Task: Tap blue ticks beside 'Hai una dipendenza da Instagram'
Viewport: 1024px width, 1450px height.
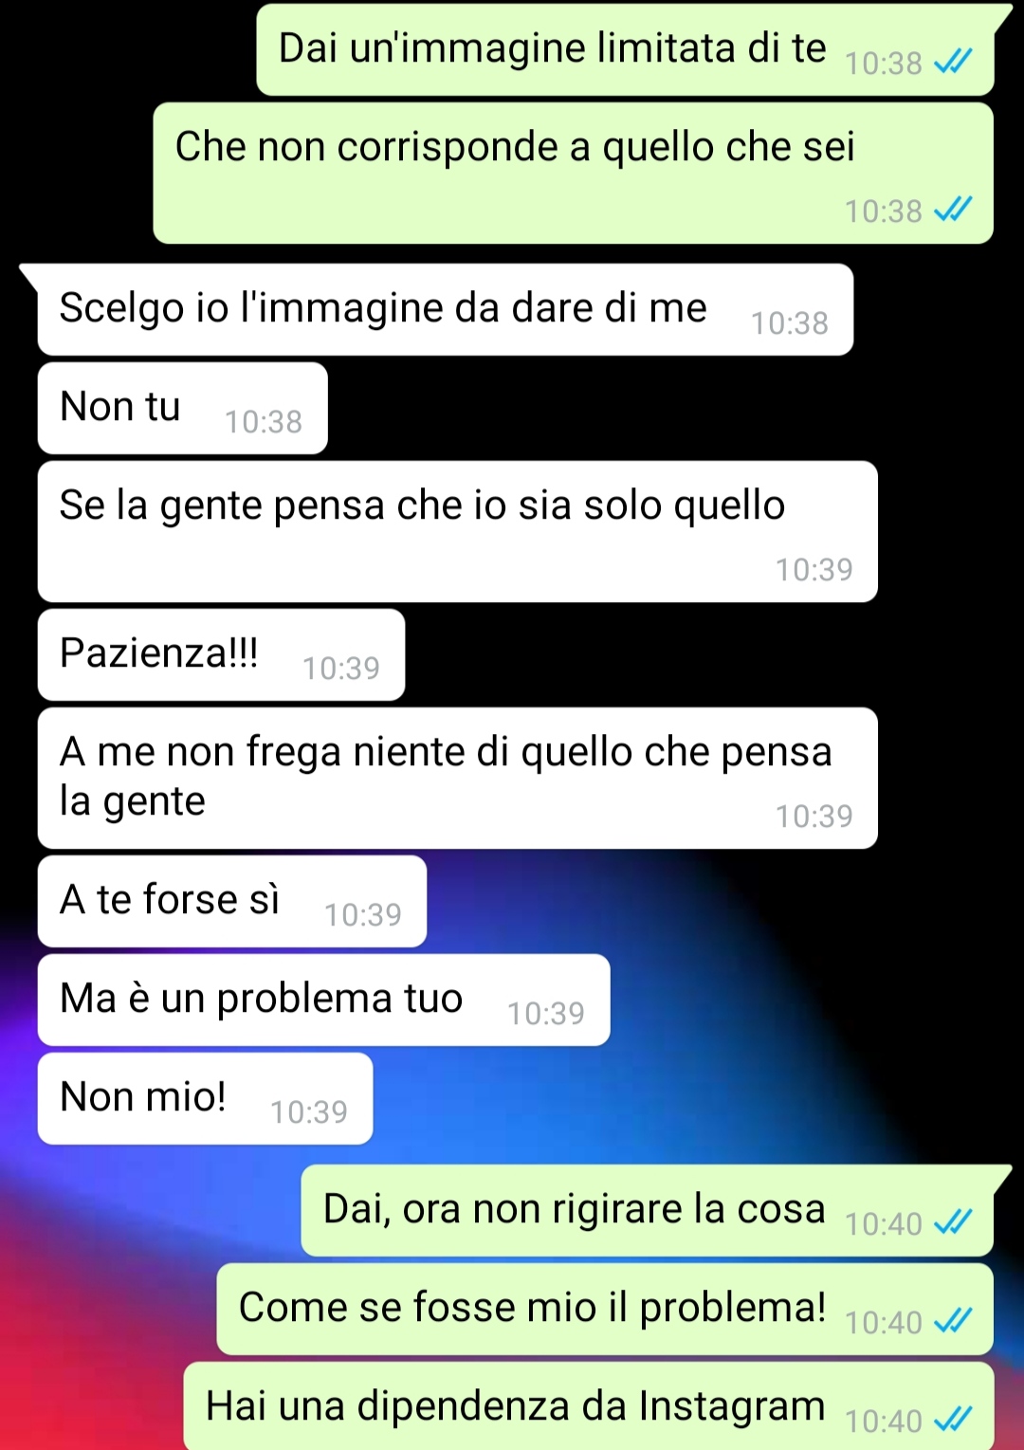Action: [953, 1420]
